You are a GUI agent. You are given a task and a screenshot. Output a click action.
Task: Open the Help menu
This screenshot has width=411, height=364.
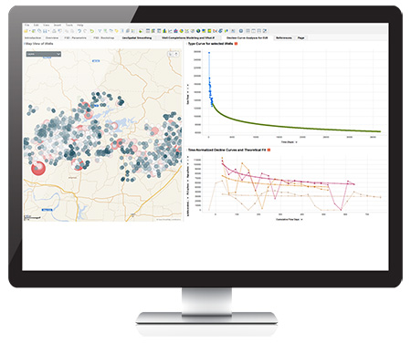point(80,26)
